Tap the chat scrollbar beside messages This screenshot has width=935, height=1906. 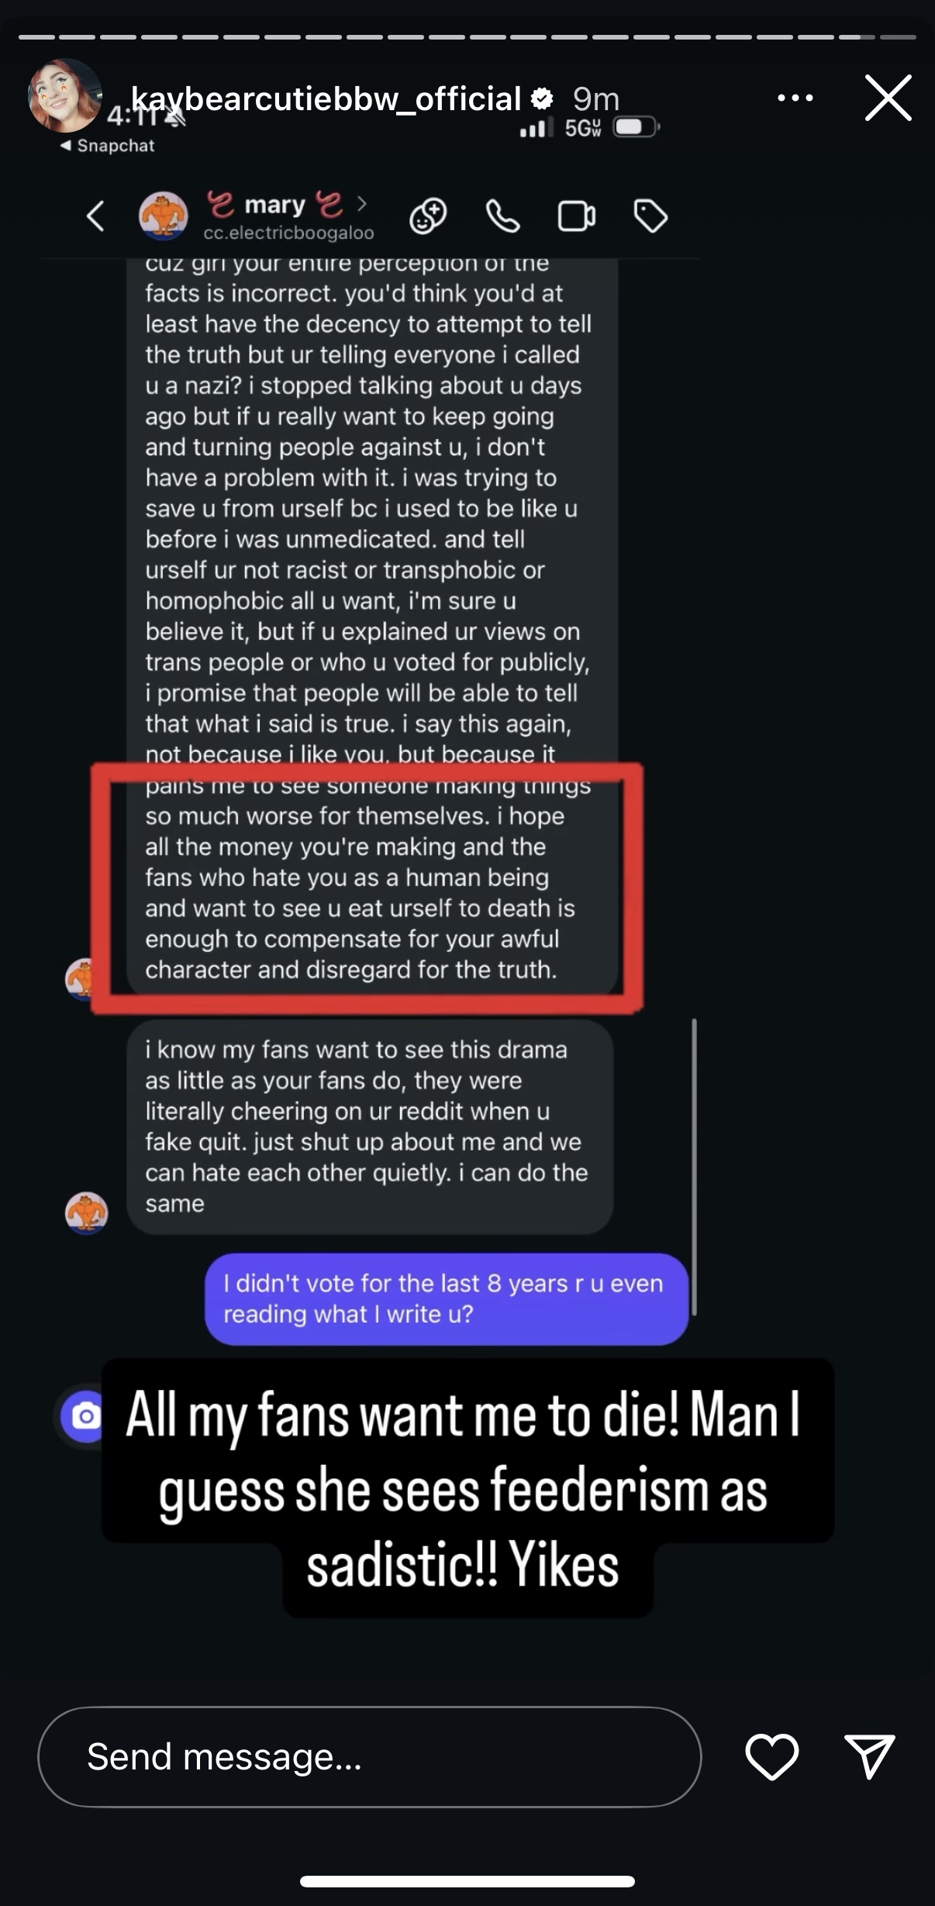(x=694, y=1167)
